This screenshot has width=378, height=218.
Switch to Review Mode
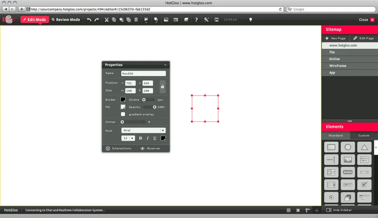66,20
